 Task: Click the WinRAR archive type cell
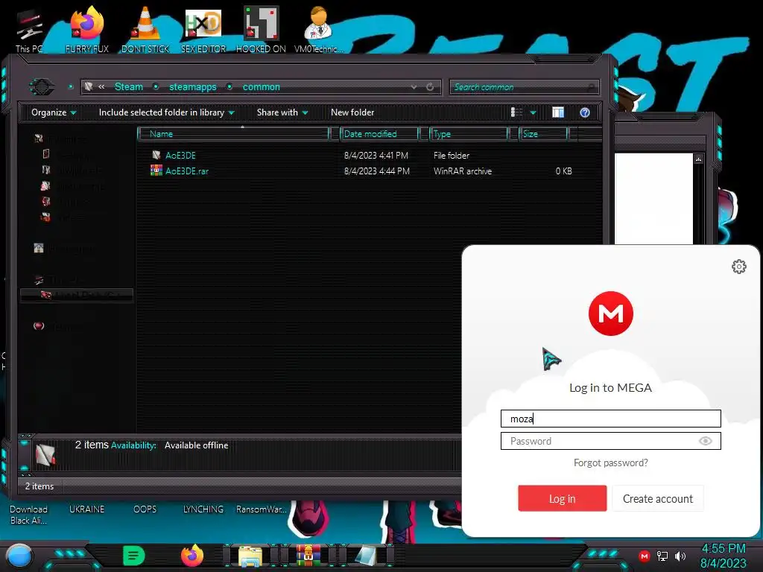(x=462, y=171)
